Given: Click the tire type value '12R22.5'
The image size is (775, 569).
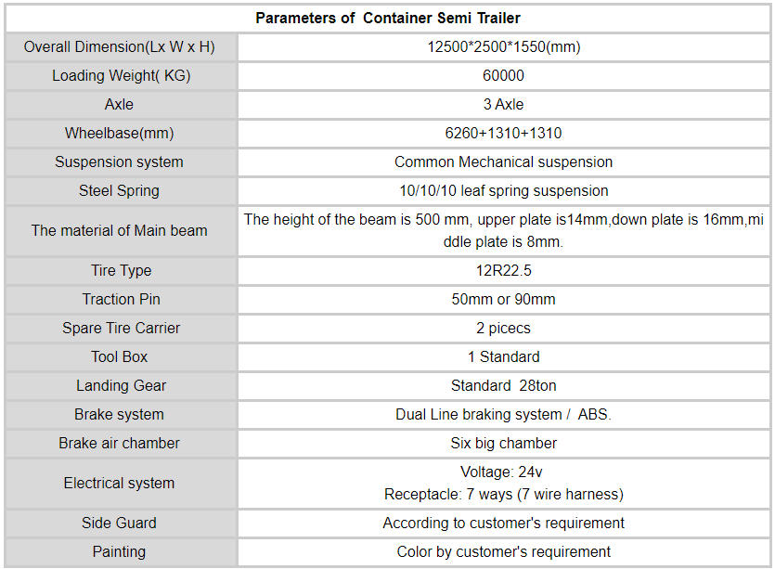Looking at the screenshot, I should tap(503, 270).
